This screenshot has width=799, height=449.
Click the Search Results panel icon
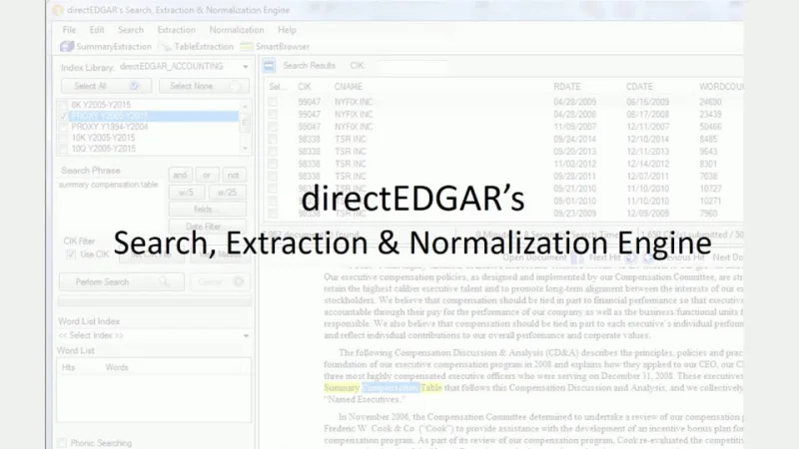pos(269,65)
